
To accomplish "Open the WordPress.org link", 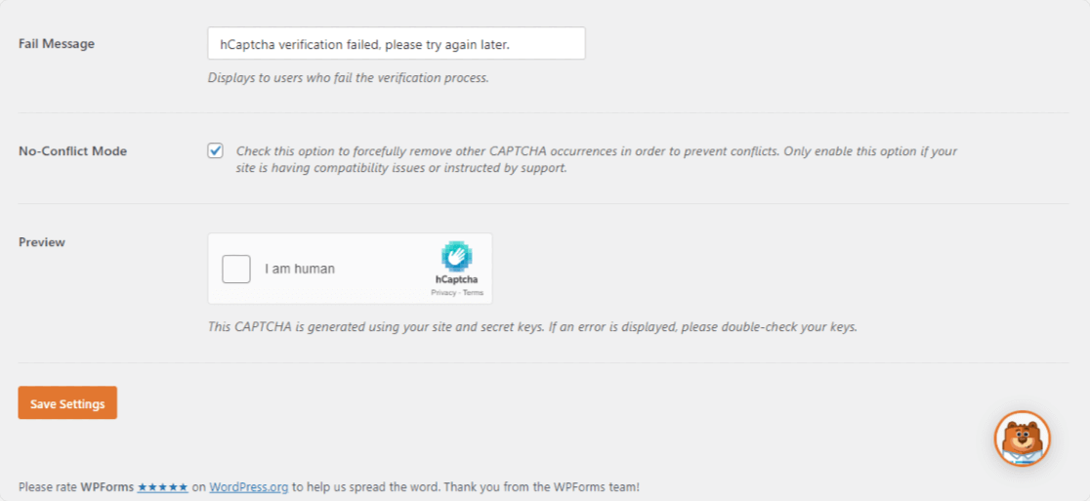I will tap(249, 487).
